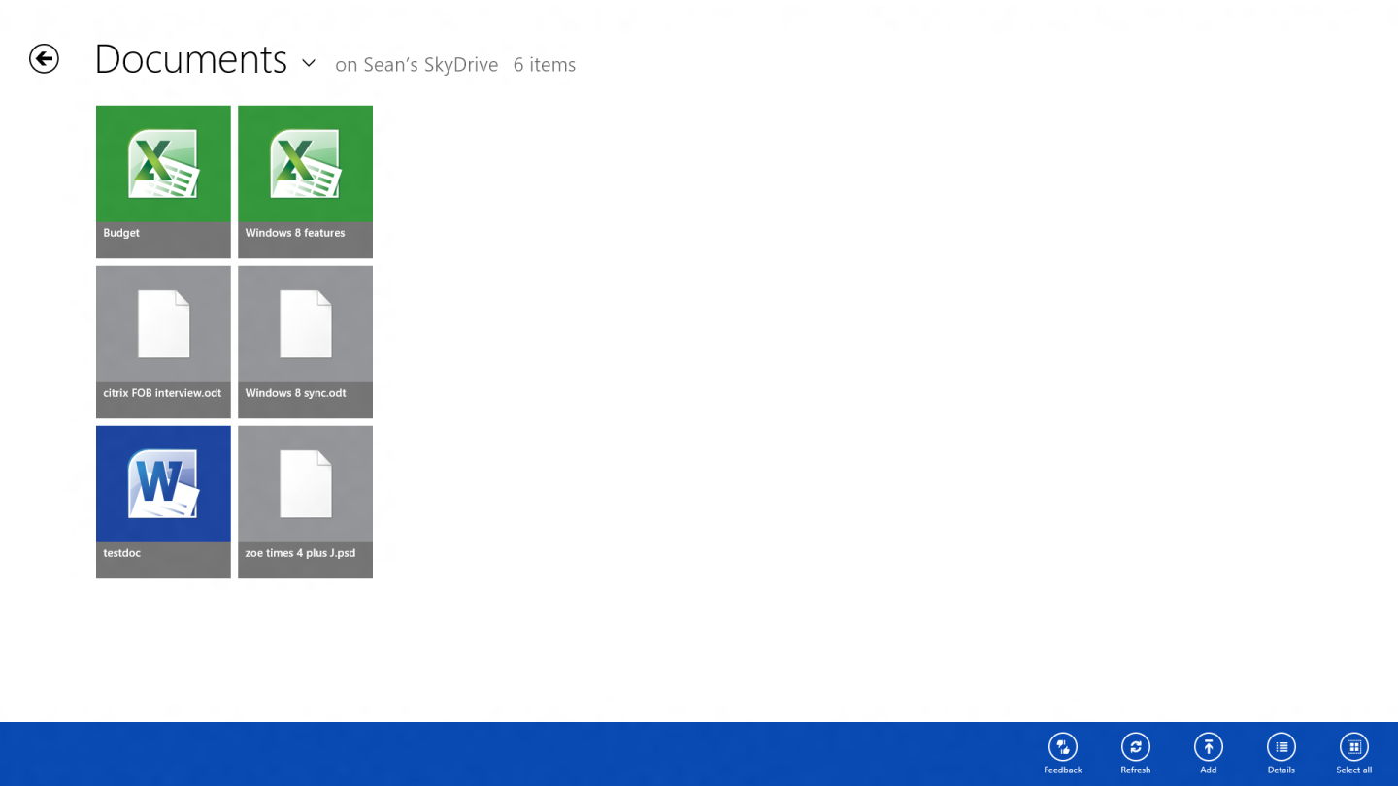This screenshot has height=786, width=1398.
Task: Open the Budget Excel spreadsheet
Action: coord(163,181)
